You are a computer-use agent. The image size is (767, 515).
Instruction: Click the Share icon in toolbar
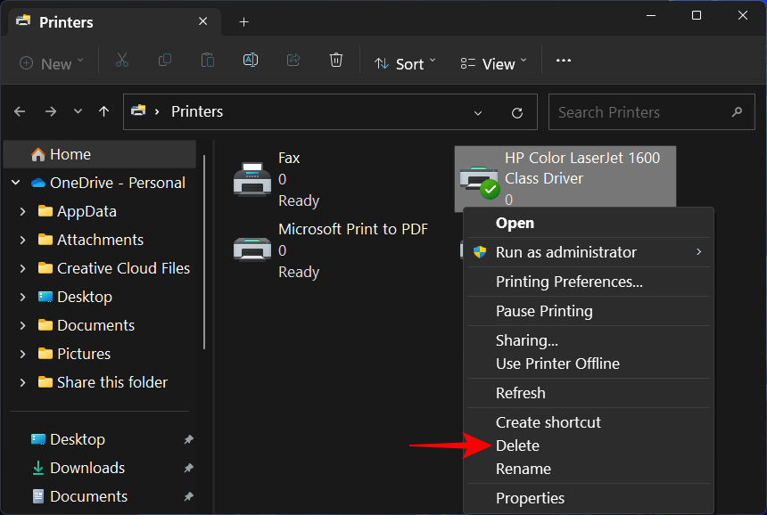[x=293, y=61]
